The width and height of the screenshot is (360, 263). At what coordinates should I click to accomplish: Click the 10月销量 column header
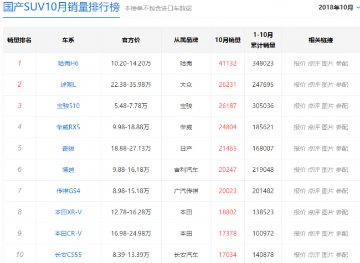pos(228,40)
